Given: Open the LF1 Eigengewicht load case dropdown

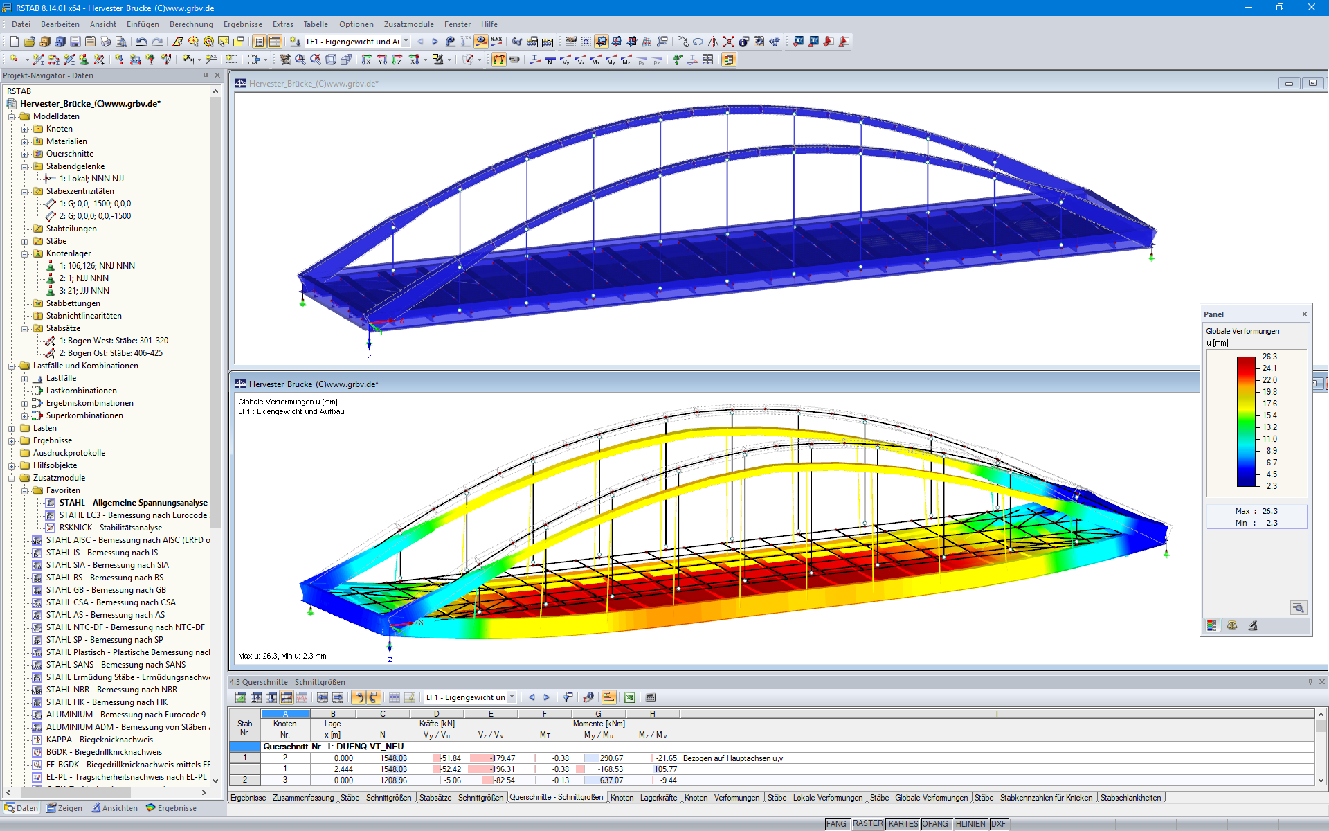Looking at the screenshot, I should coord(405,42).
